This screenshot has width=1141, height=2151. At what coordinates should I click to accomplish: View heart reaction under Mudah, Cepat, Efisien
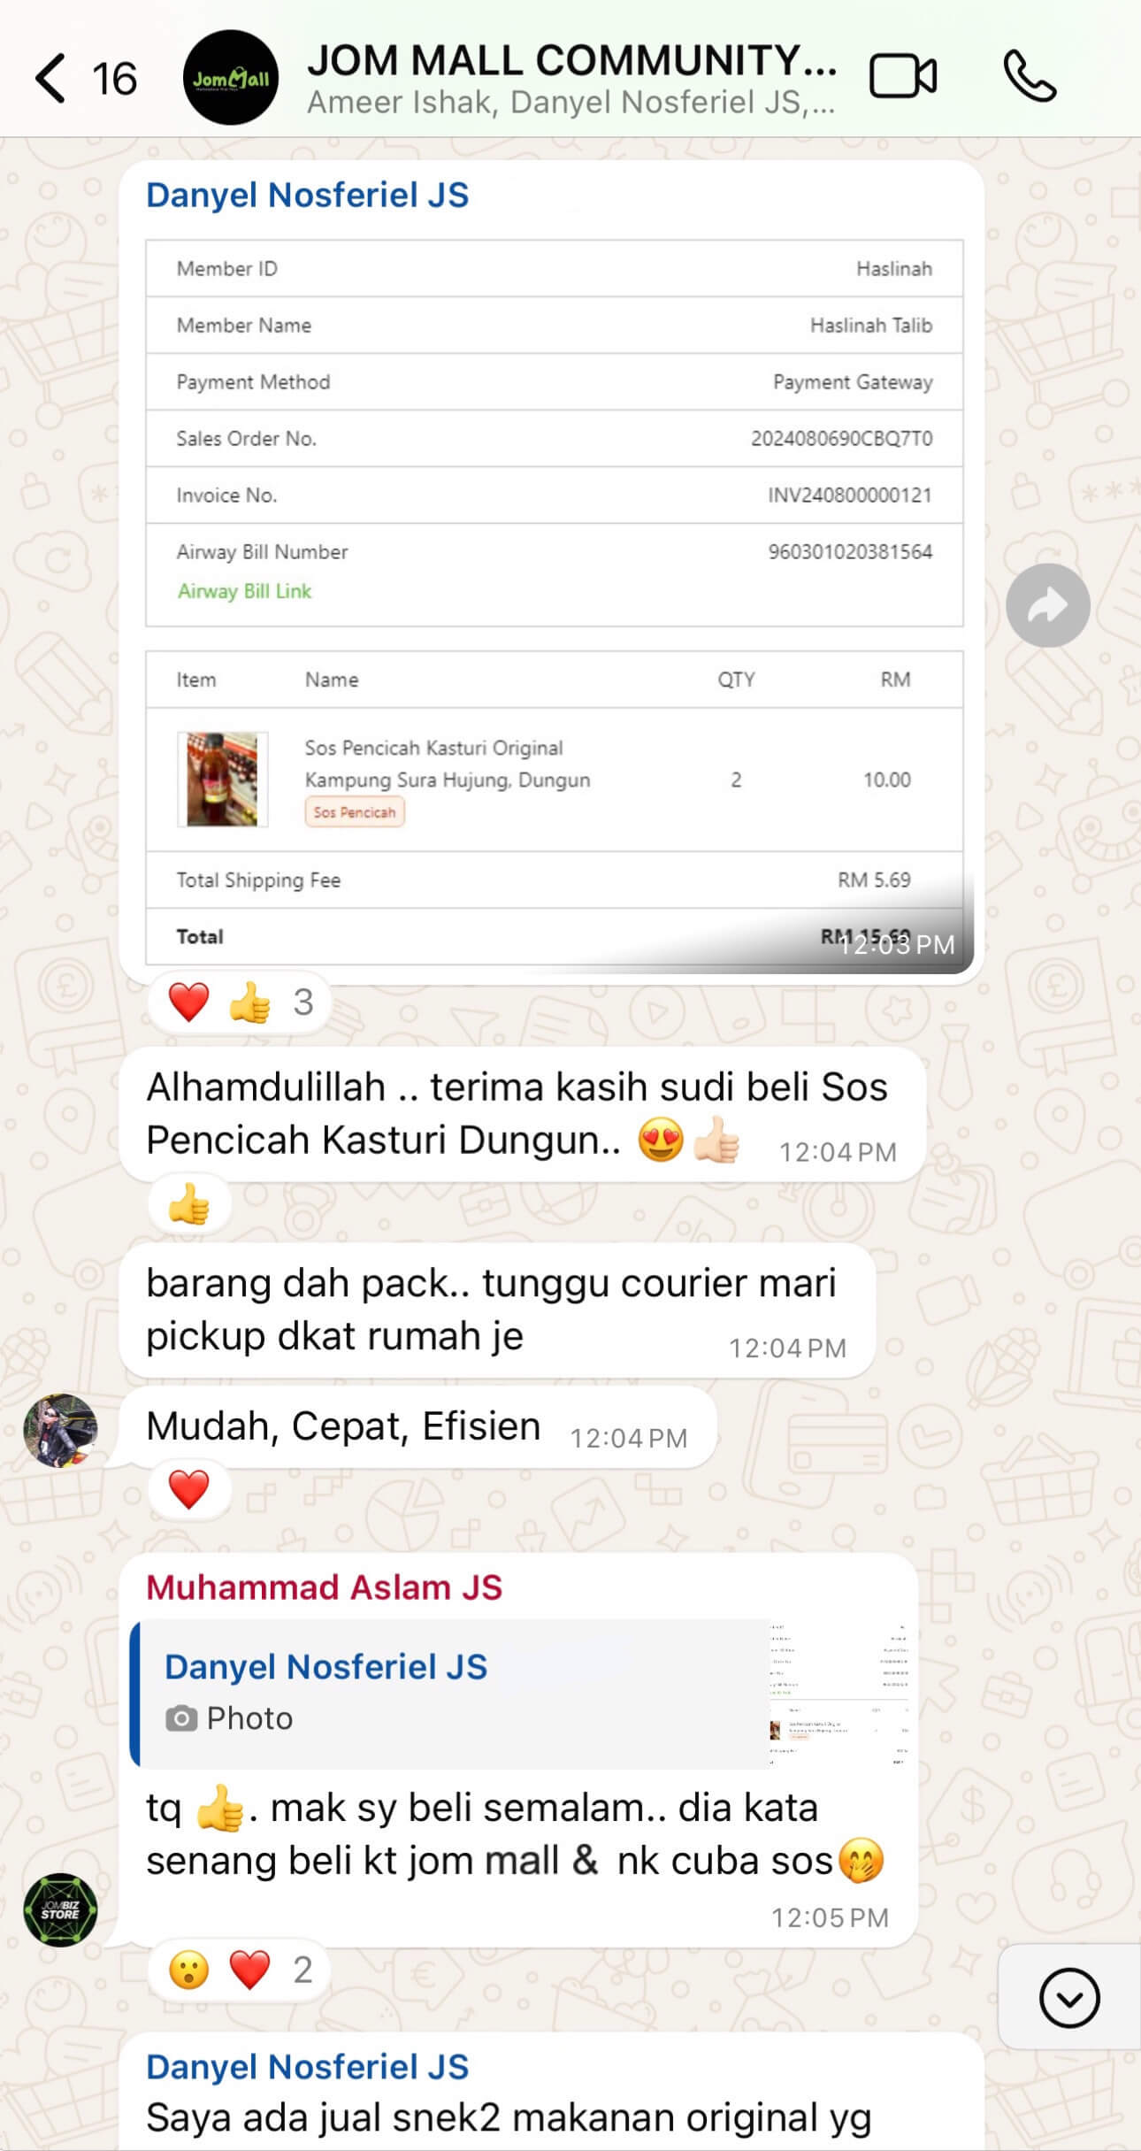click(x=188, y=1489)
